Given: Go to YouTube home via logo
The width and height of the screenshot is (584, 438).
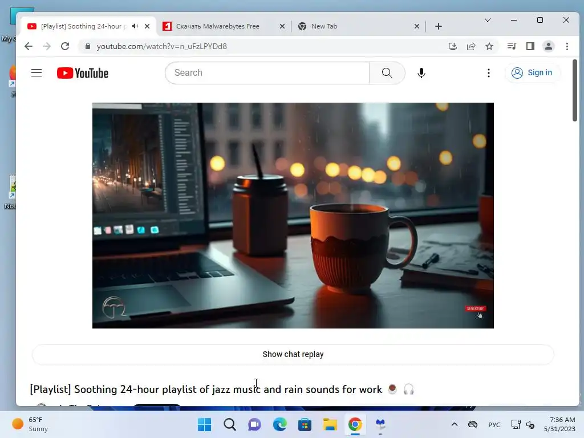Looking at the screenshot, I should (x=83, y=73).
